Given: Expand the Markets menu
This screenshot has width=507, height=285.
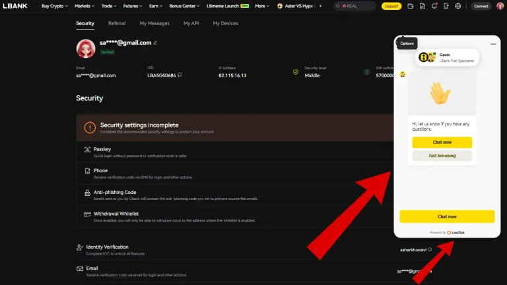Looking at the screenshot, I should (x=84, y=6).
